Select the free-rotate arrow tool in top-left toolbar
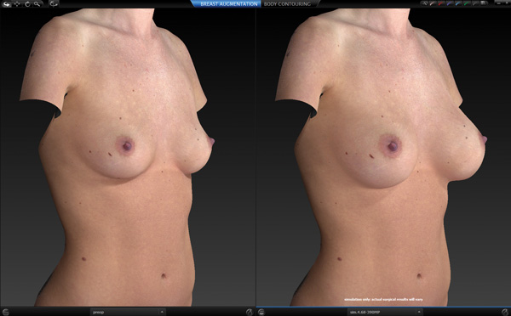This screenshot has height=316, width=511. pyautogui.click(x=7, y=4)
